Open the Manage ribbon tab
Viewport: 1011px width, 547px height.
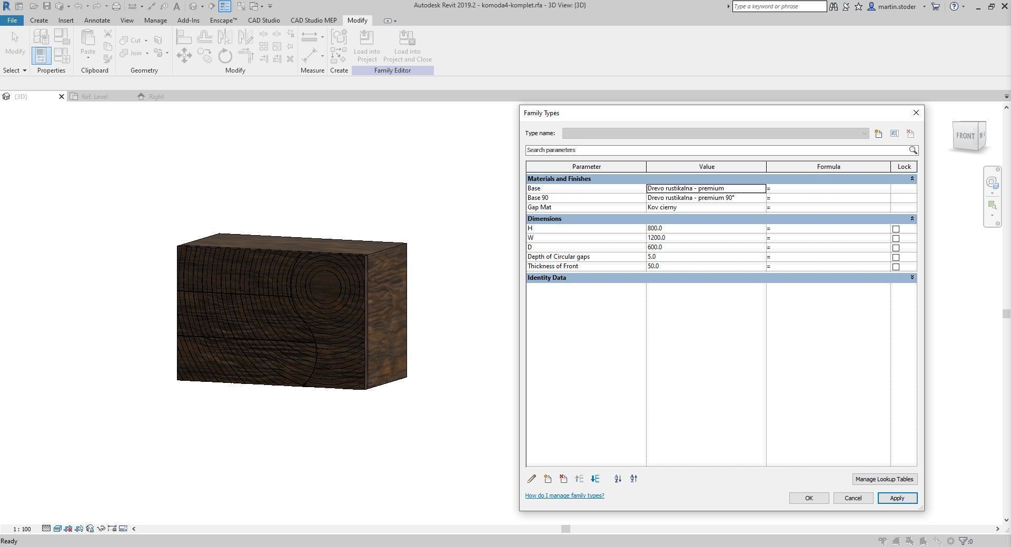pos(155,20)
